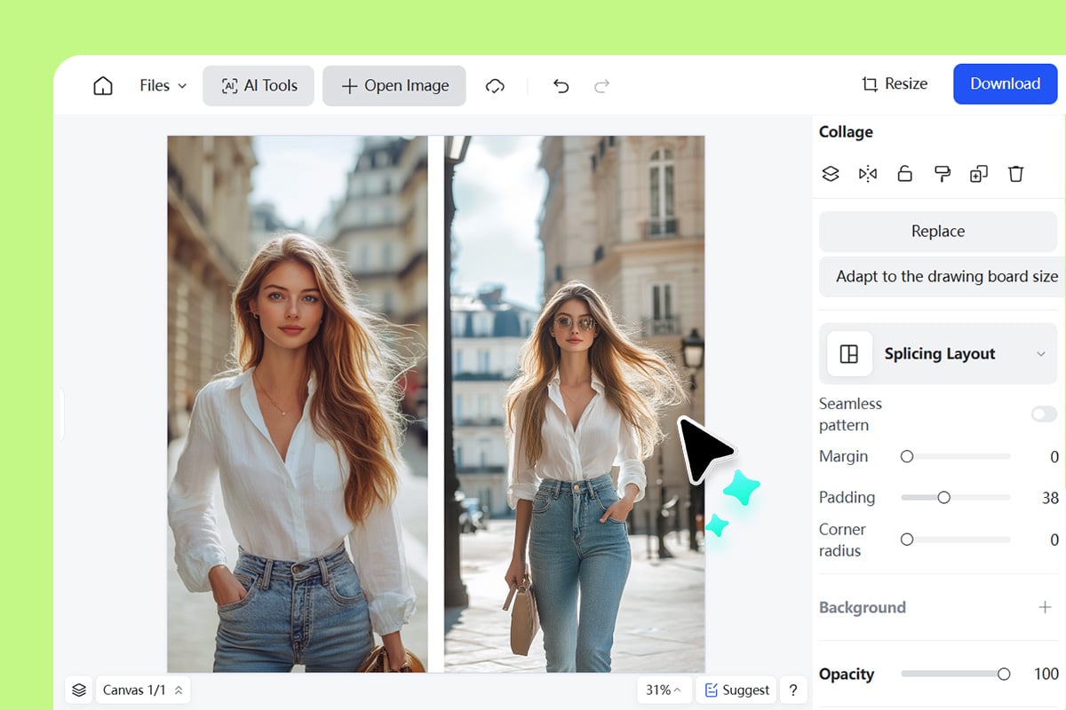Toggle the Seamless pattern switch
This screenshot has width=1066, height=710.
(1044, 414)
